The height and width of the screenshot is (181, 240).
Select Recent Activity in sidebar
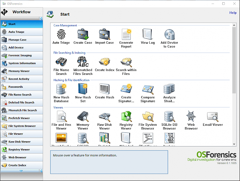(x=22, y=79)
